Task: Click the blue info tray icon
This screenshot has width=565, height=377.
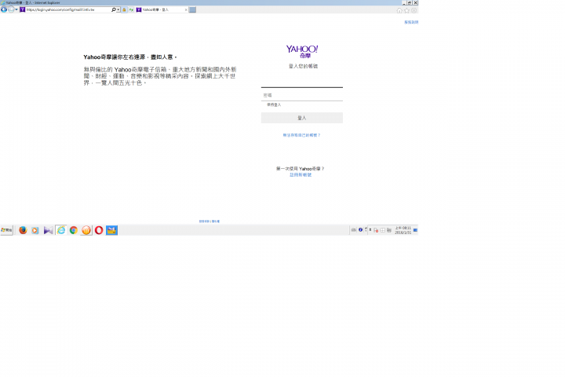Action: [360, 230]
